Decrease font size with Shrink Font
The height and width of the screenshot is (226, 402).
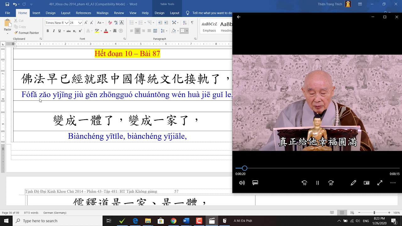[x=91, y=23]
